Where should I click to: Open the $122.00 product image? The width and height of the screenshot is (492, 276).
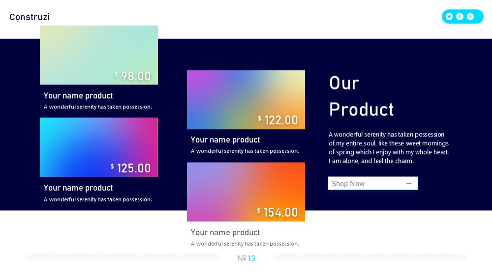[246, 100]
